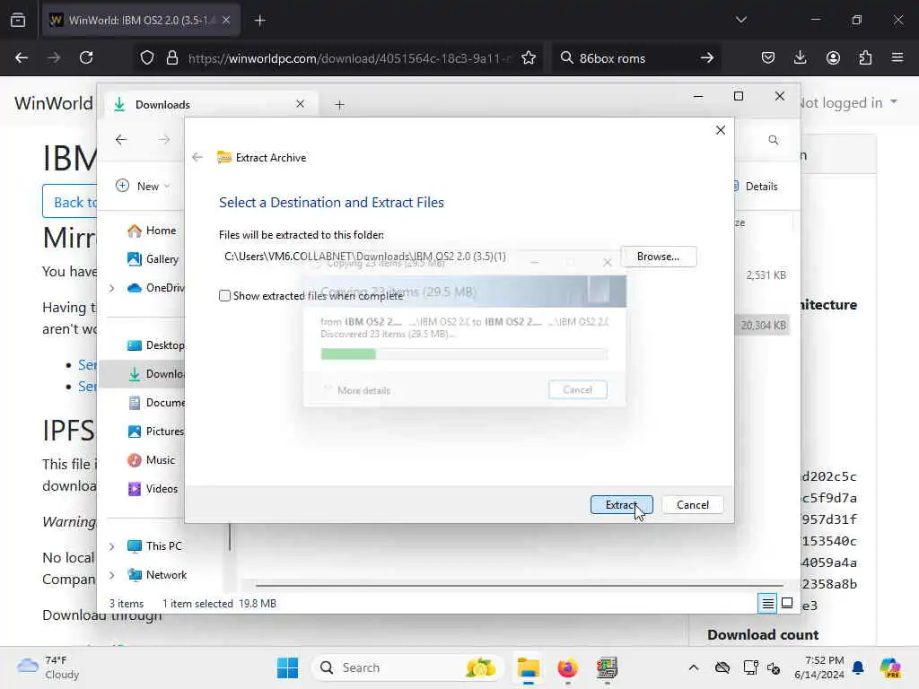Open Firefox account icon
The width and height of the screenshot is (919, 689).
pyautogui.click(x=833, y=57)
